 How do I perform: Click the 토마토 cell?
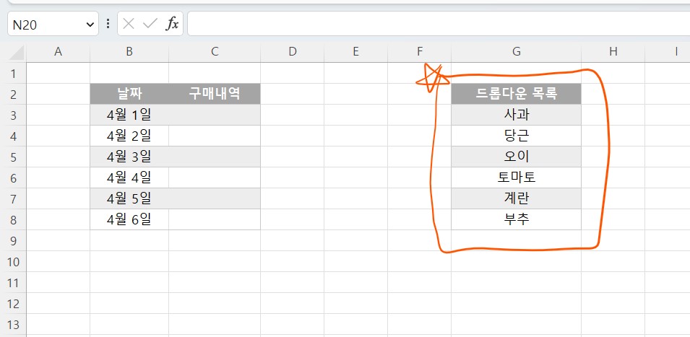[516, 178]
